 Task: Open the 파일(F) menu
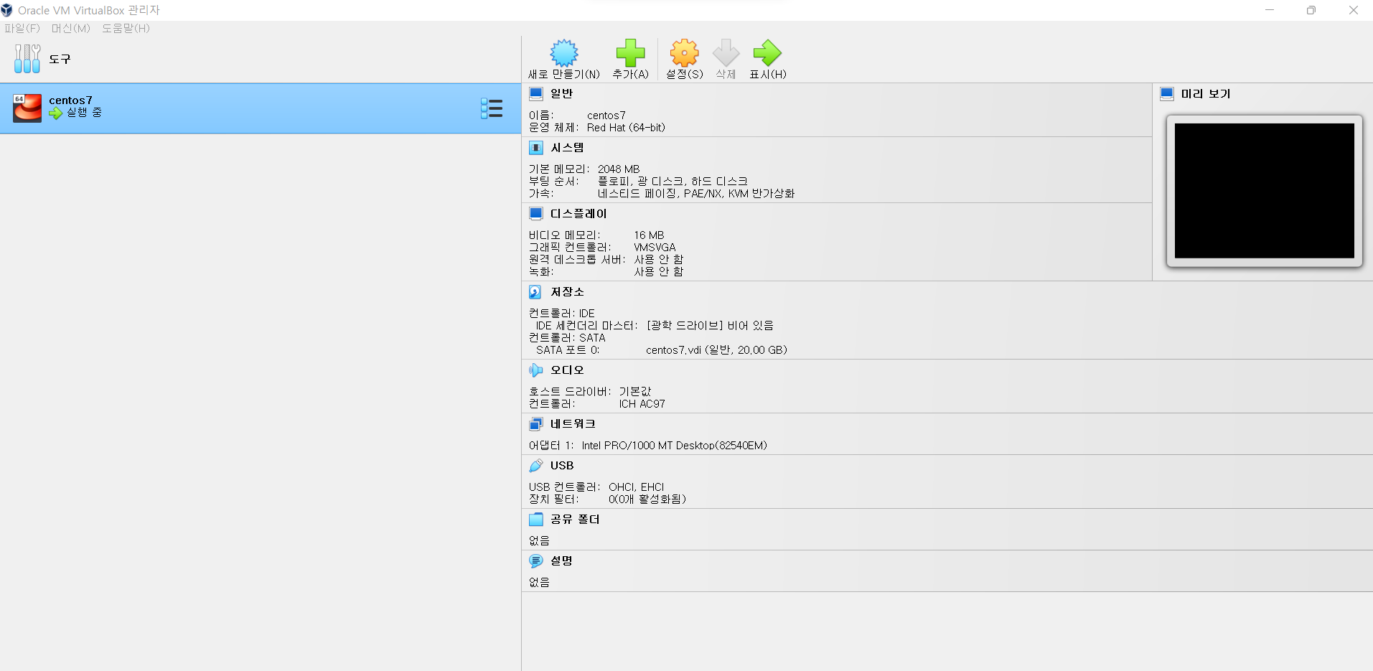point(22,28)
